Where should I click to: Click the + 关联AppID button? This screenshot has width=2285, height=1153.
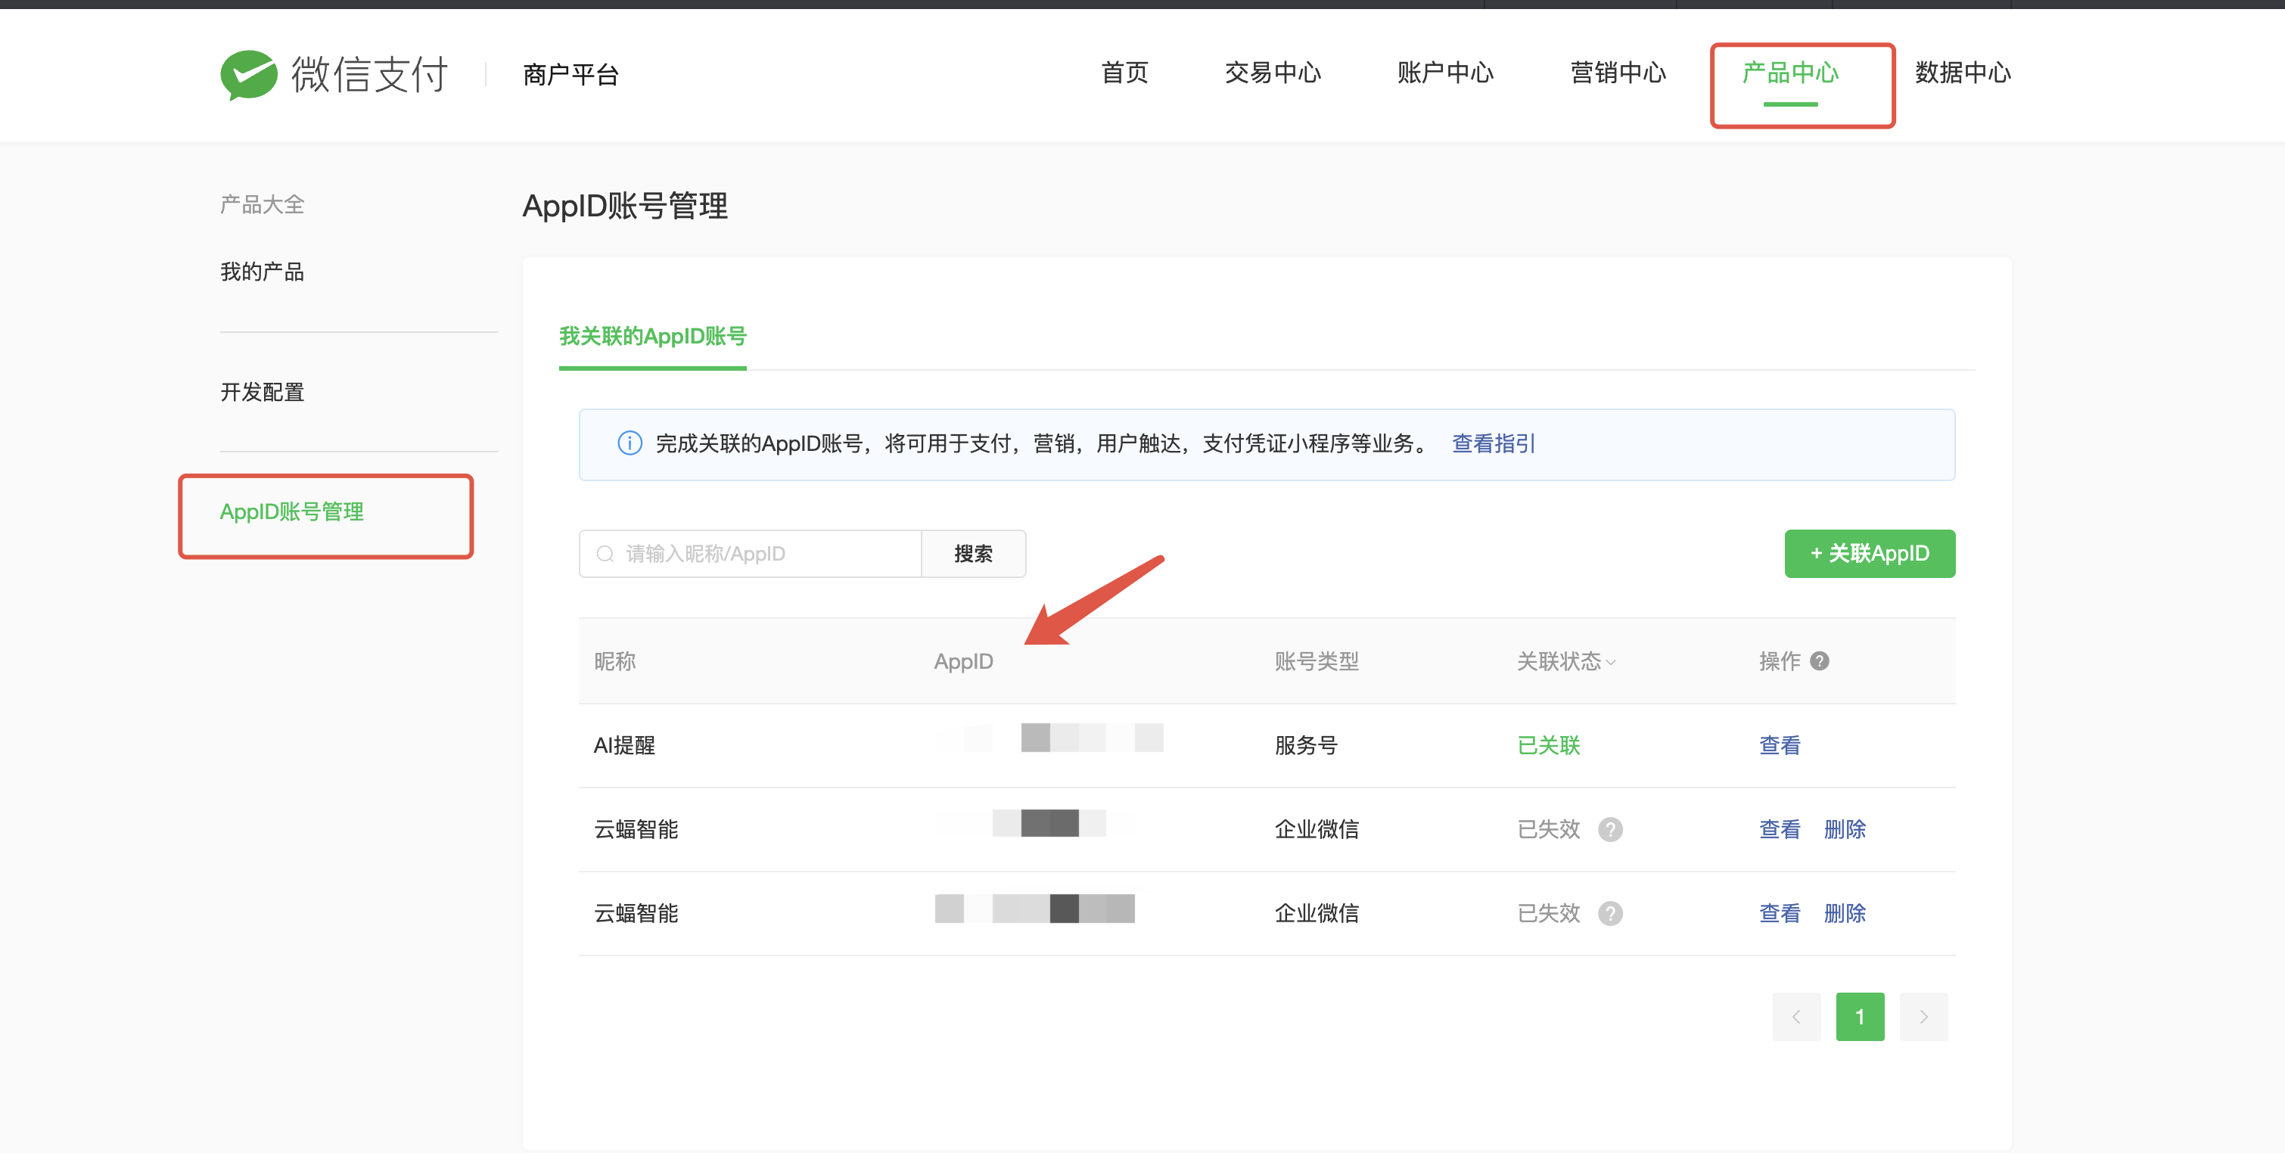point(1869,555)
